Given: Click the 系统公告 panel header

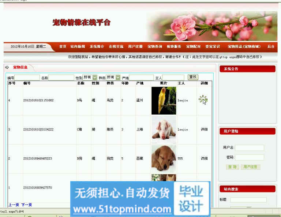Looking at the screenshot, I should coord(247,69).
